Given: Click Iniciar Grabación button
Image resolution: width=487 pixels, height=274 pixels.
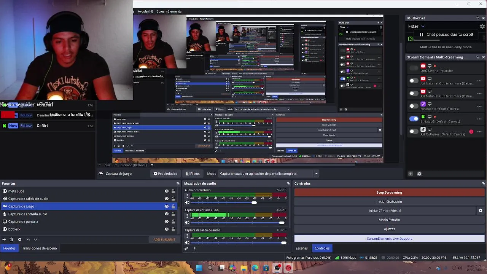Looking at the screenshot, I should (x=389, y=202).
